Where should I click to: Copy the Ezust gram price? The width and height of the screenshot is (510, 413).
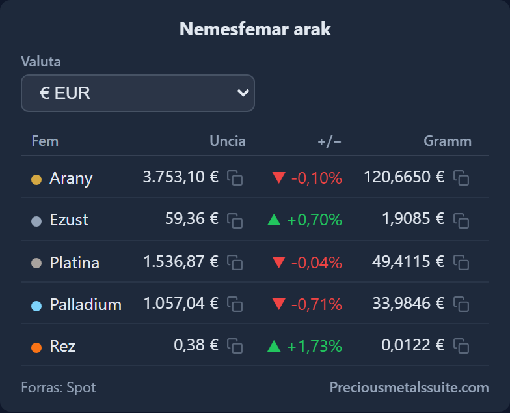pyautogui.click(x=461, y=220)
